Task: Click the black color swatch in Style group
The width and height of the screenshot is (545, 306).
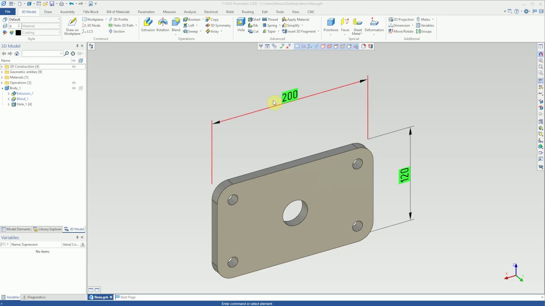Action: coord(18,32)
